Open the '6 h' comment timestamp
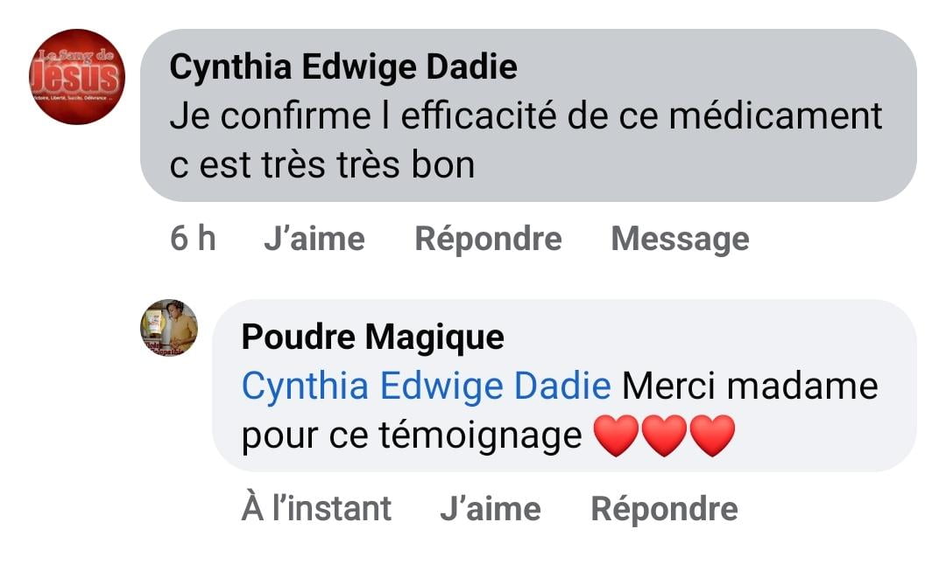 pyautogui.click(x=193, y=239)
